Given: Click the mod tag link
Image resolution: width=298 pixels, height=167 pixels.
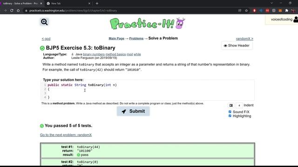Looking at the screenshot, I should pyautogui.click(x=129, y=54).
